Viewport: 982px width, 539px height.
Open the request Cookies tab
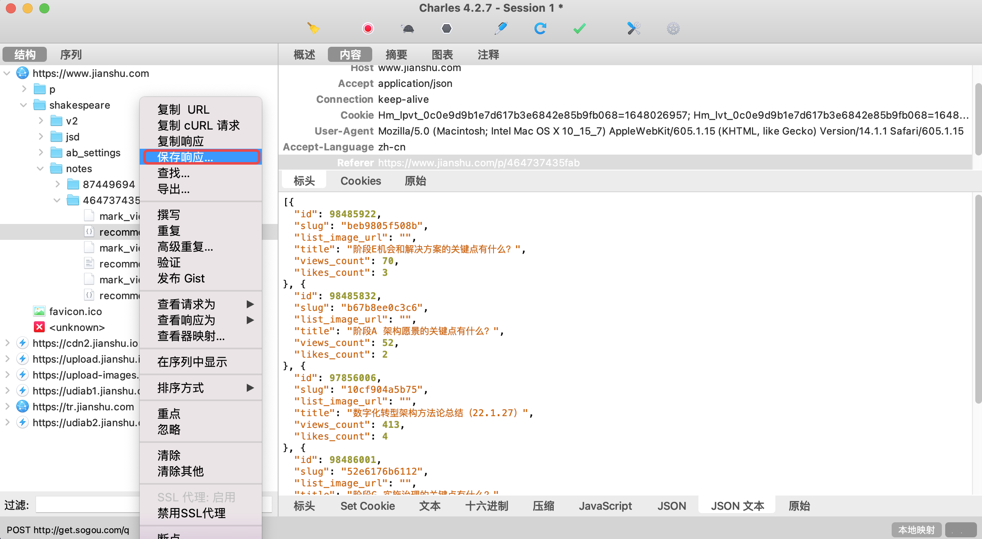tap(361, 181)
